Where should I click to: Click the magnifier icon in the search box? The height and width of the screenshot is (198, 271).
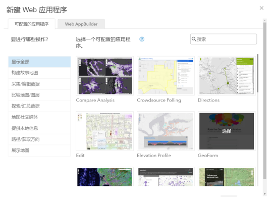click(x=194, y=39)
